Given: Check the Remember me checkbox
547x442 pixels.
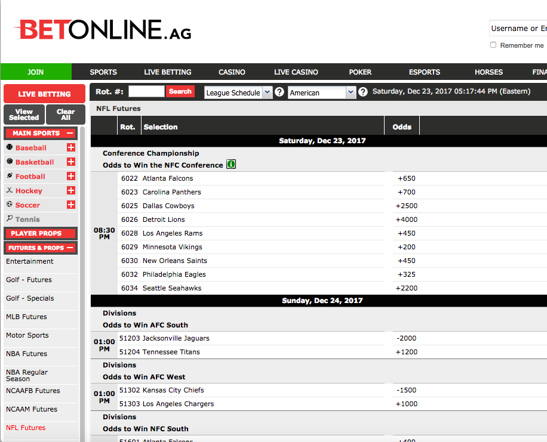Looking at the screenshot, I should click(493, 45).
